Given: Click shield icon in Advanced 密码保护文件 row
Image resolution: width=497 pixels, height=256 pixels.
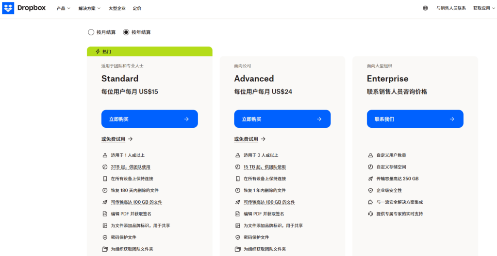Looking at the screenshot, I should 238,237.
